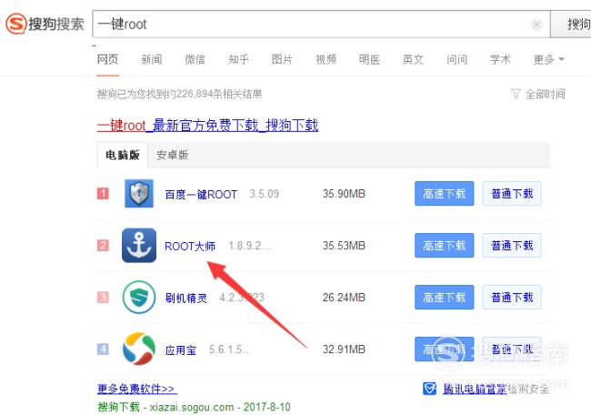Open the 问问 tab
Image resolution: width=591 pixels, height=415 pixels.
[456, 59]
